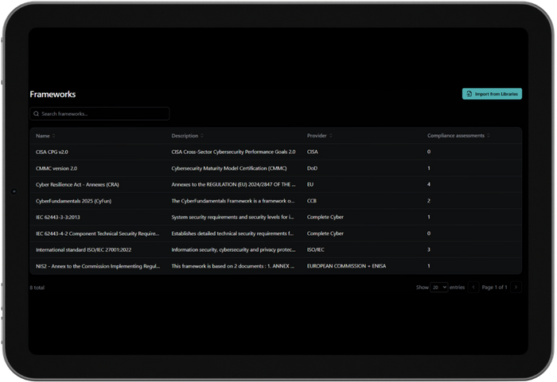Click compliance count 2 in CyFun row
Image resolution: width=557 pixels, height=382 pixels.
(429, 201)
